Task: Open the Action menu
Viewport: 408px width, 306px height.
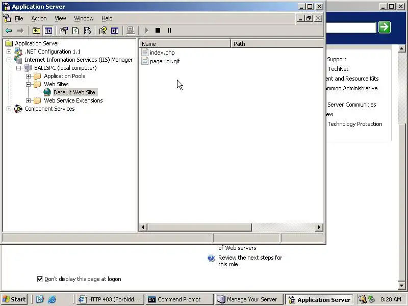Action: [x=39, y=18]
